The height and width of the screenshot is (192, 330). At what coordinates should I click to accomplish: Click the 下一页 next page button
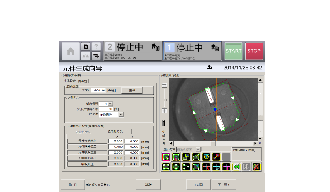click(224, 185)
